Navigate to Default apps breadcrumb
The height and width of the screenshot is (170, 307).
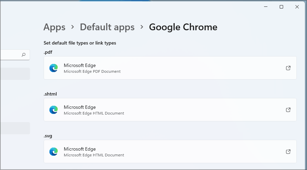107,27
